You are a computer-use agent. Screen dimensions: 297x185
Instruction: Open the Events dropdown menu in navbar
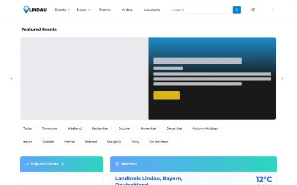[62, 10]
